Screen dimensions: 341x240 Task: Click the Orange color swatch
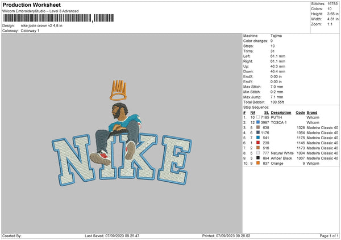click(x=258, y=163)
